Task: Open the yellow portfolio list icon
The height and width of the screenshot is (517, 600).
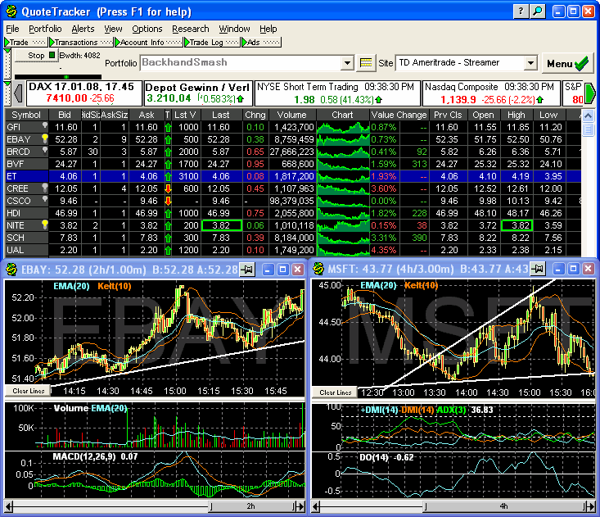Action: pyautogui.click(x=366, y=63)
